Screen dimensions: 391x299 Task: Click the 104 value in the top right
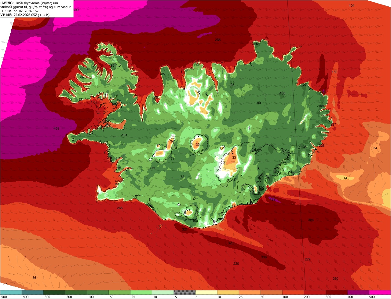tap(352, 6)
